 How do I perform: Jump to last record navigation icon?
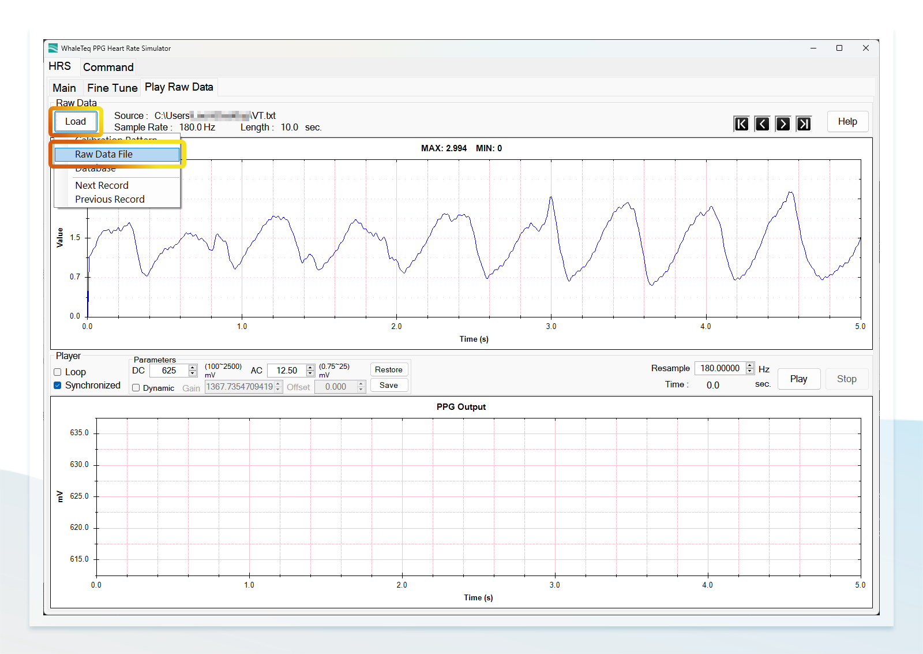click(804, 124)
